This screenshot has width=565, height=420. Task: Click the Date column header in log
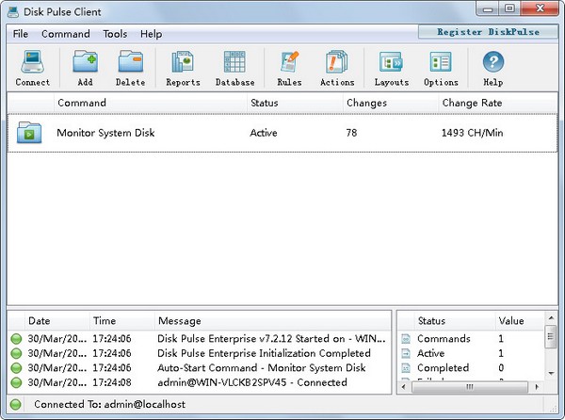click(x=40, y=321)
